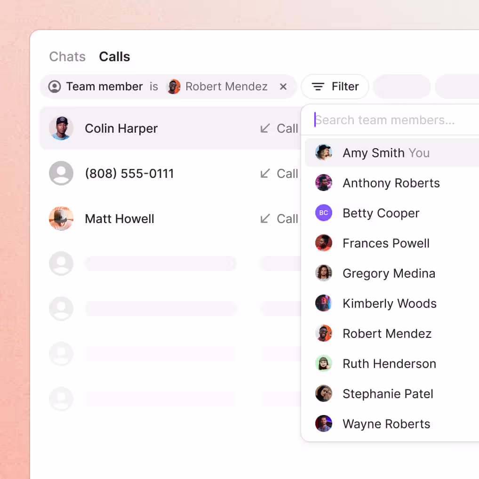Open the (808) 555-0111 call entry
The width and height of the screenshot is (479, 479).
pyautogui.click(x=170, y=174)
